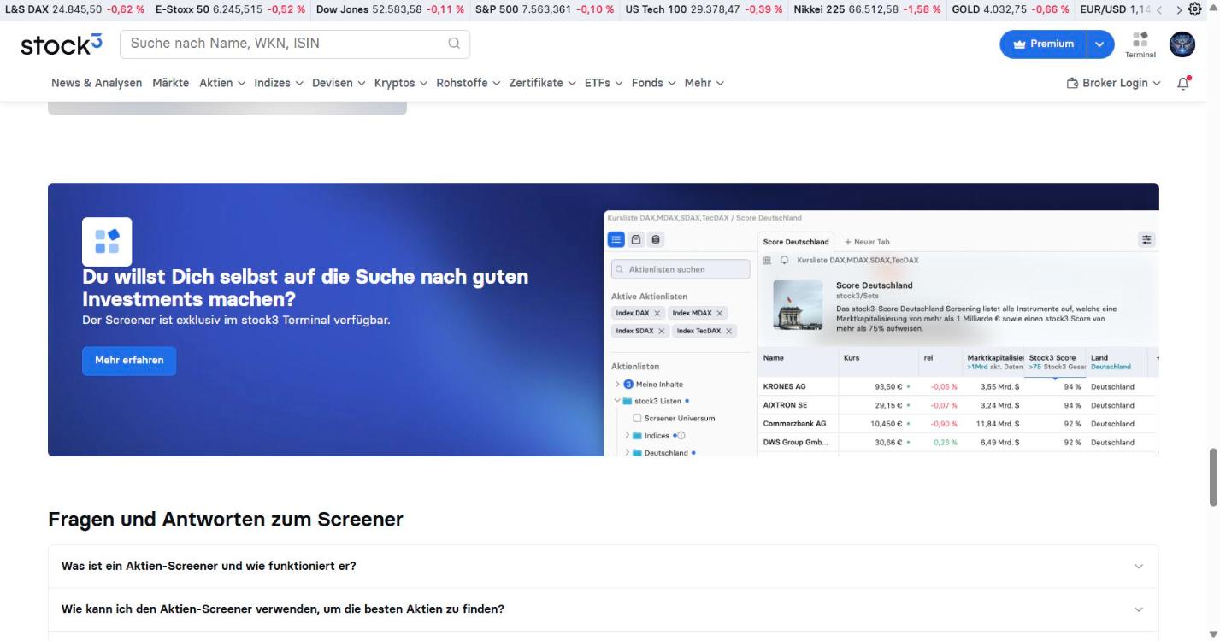1220x641 pixels.
Task: Click the screener preview screenshot in the banner
Action: click(881, 333)
